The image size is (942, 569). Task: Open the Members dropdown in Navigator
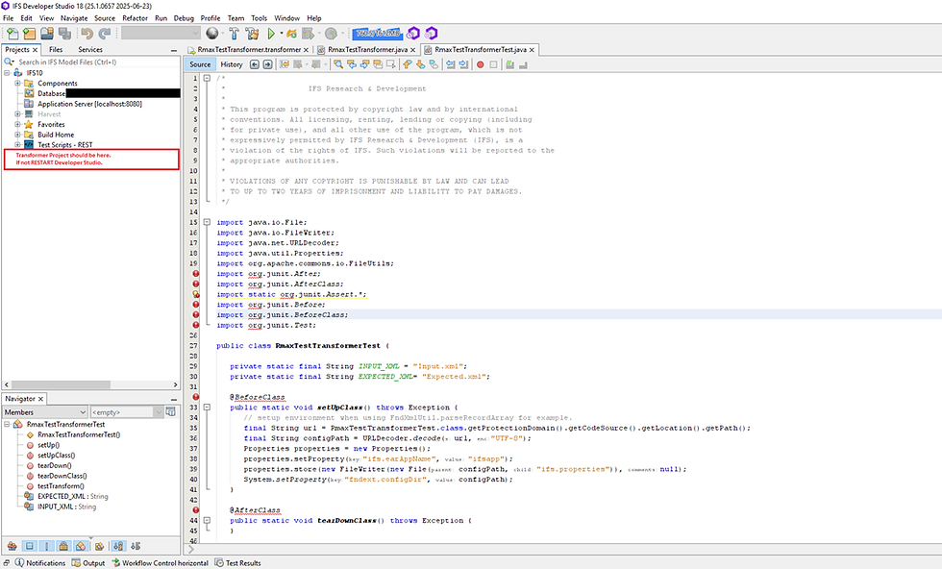[x=45, y=412]
